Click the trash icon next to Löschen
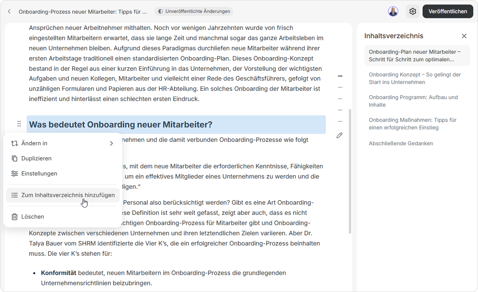This screenshot has width=478, height=292. coord(14,217)
